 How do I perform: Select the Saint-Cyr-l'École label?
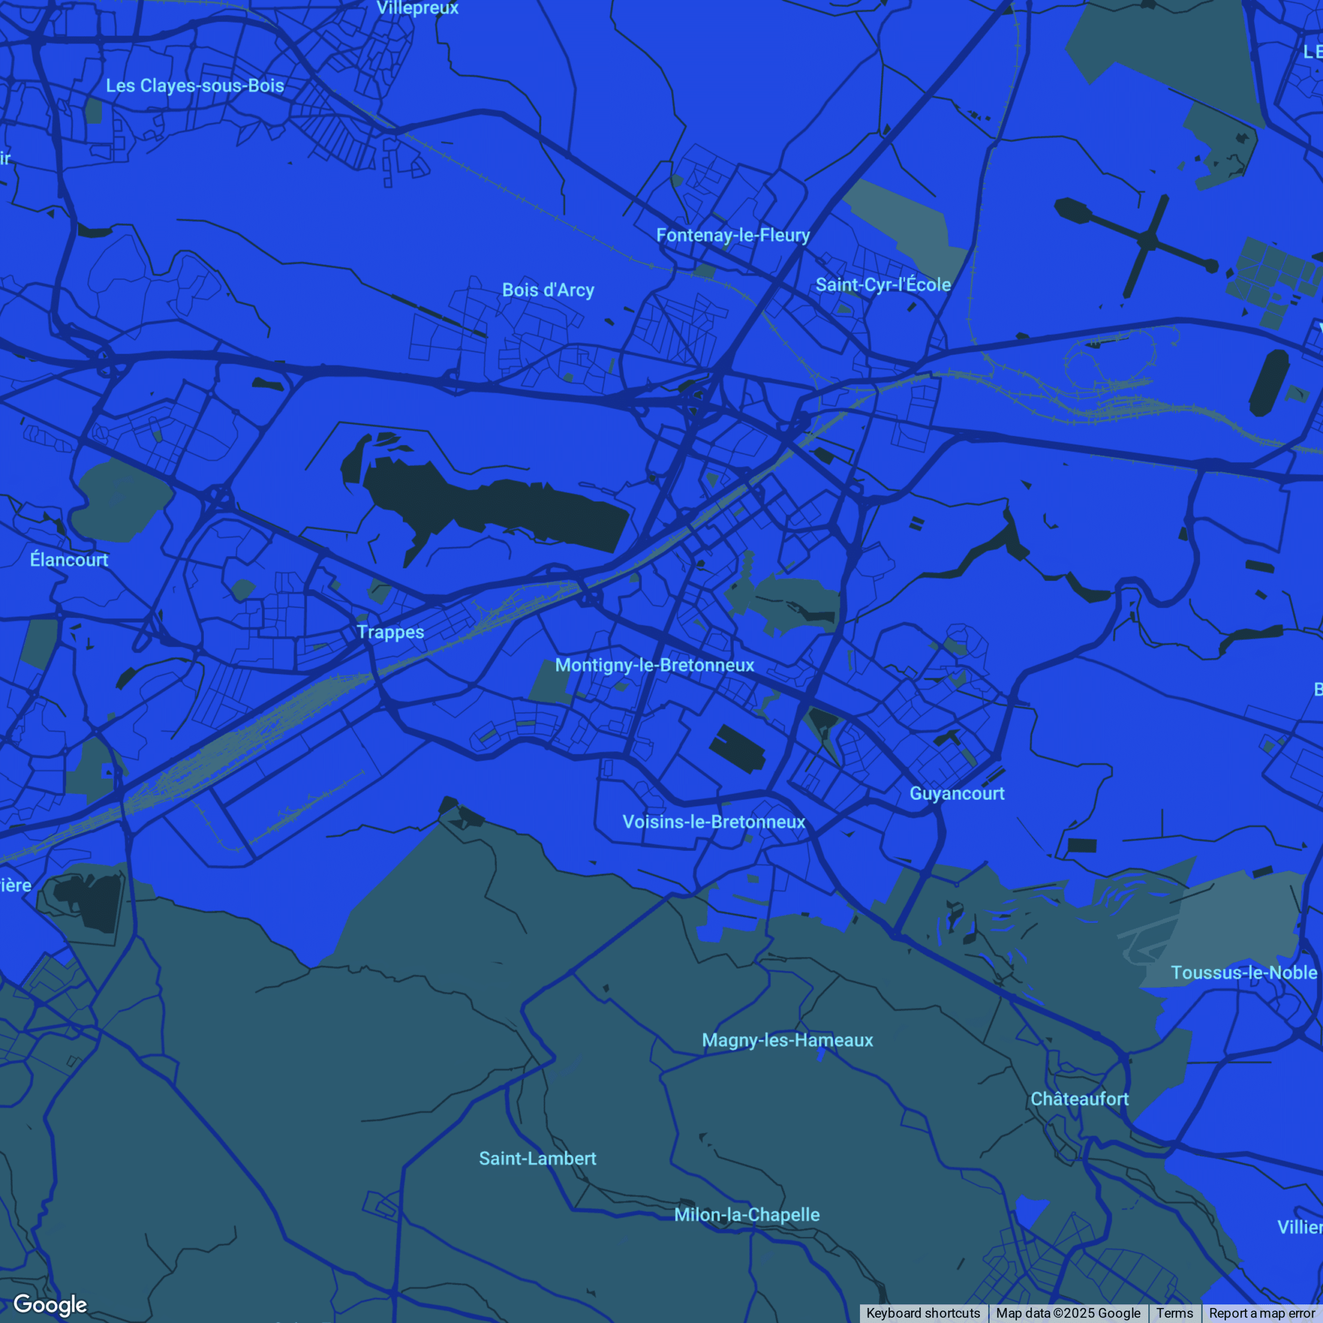pyautogui.click(x=883, y=284)
